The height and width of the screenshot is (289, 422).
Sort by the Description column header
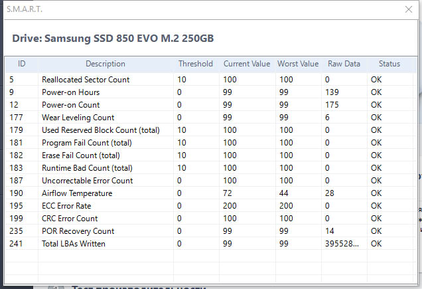105,64
